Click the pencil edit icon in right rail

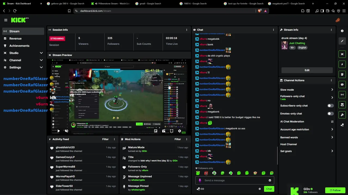[342, 41]
